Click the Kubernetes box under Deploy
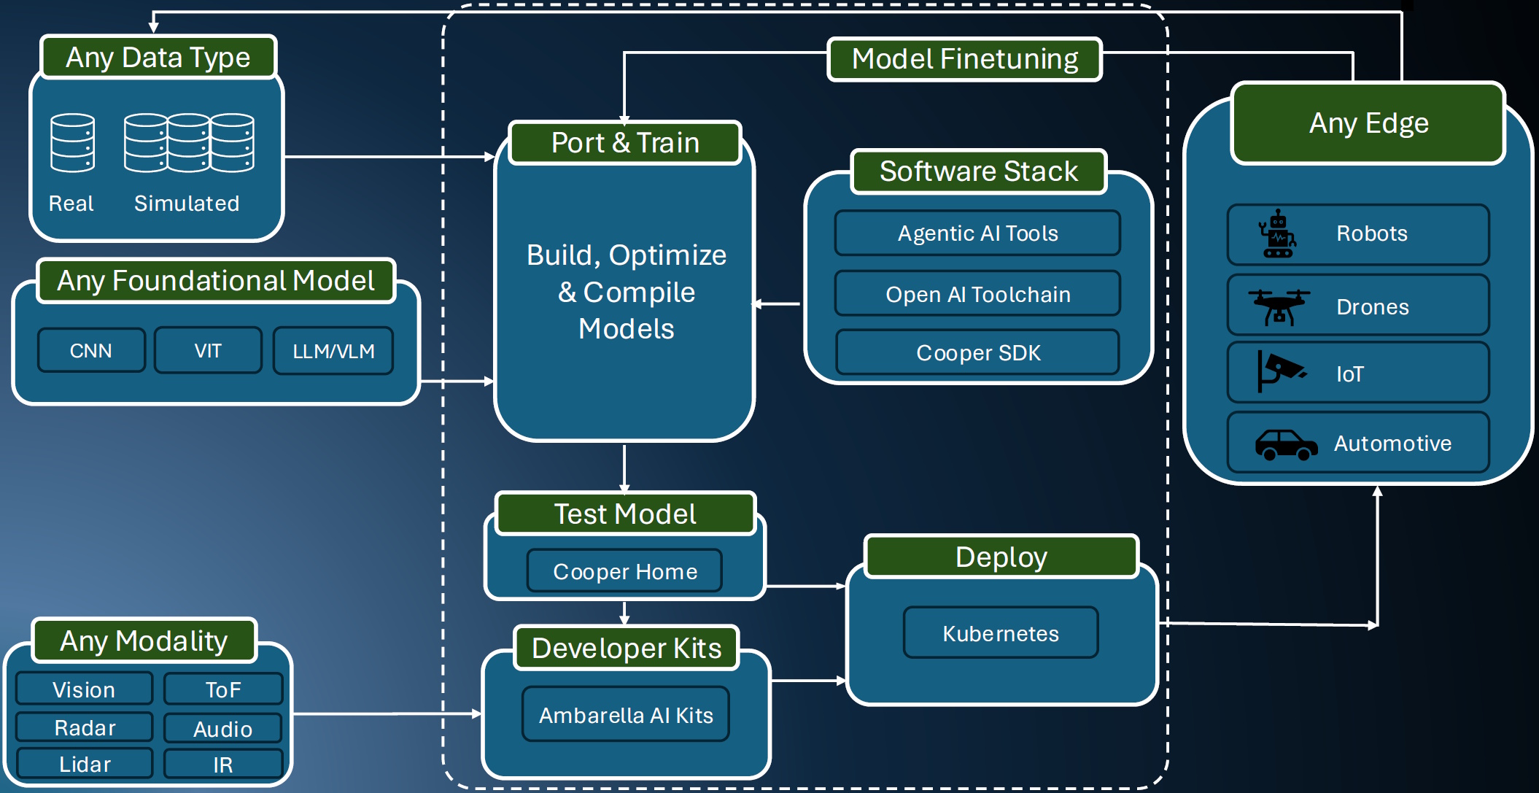The image size is (1539, 793). tap(1001, 633)
